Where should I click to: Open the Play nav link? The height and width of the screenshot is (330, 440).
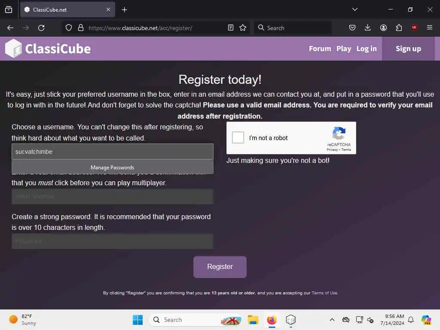click(344, 49)
